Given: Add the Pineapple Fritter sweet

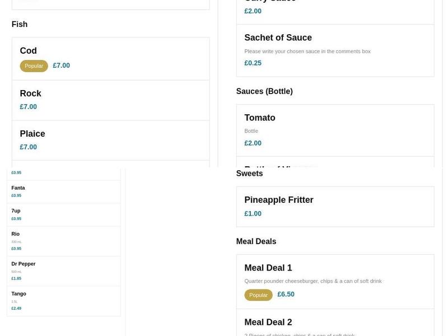Looking at the screenshot, I should coord(334,206).
